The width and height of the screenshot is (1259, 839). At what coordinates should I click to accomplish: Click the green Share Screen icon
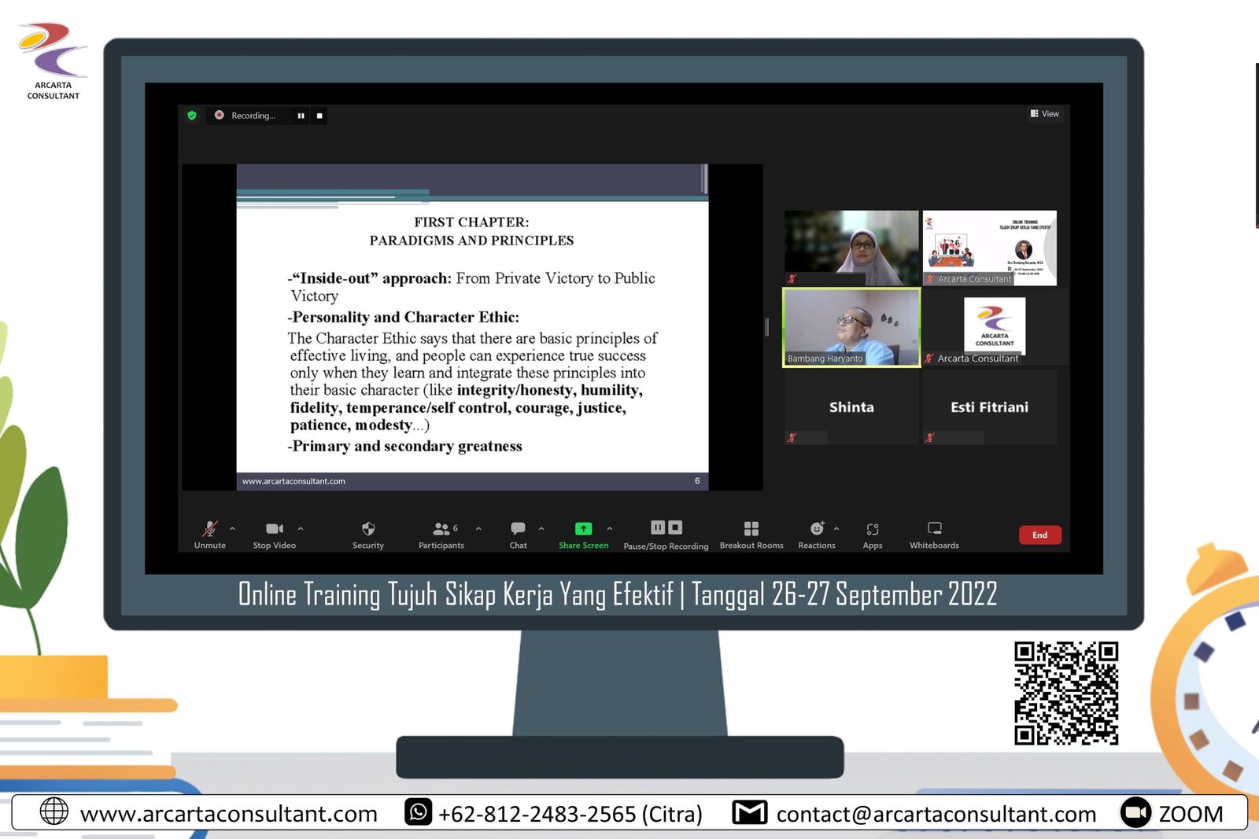[583, 529]
